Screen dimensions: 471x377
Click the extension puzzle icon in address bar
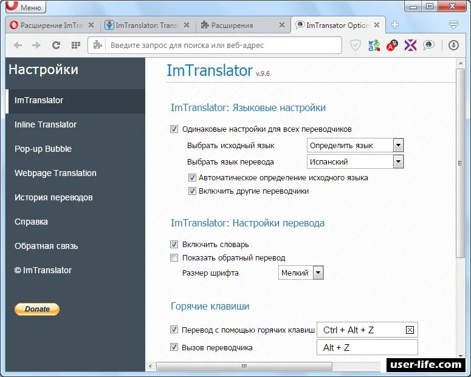click(x=97, y=46)
